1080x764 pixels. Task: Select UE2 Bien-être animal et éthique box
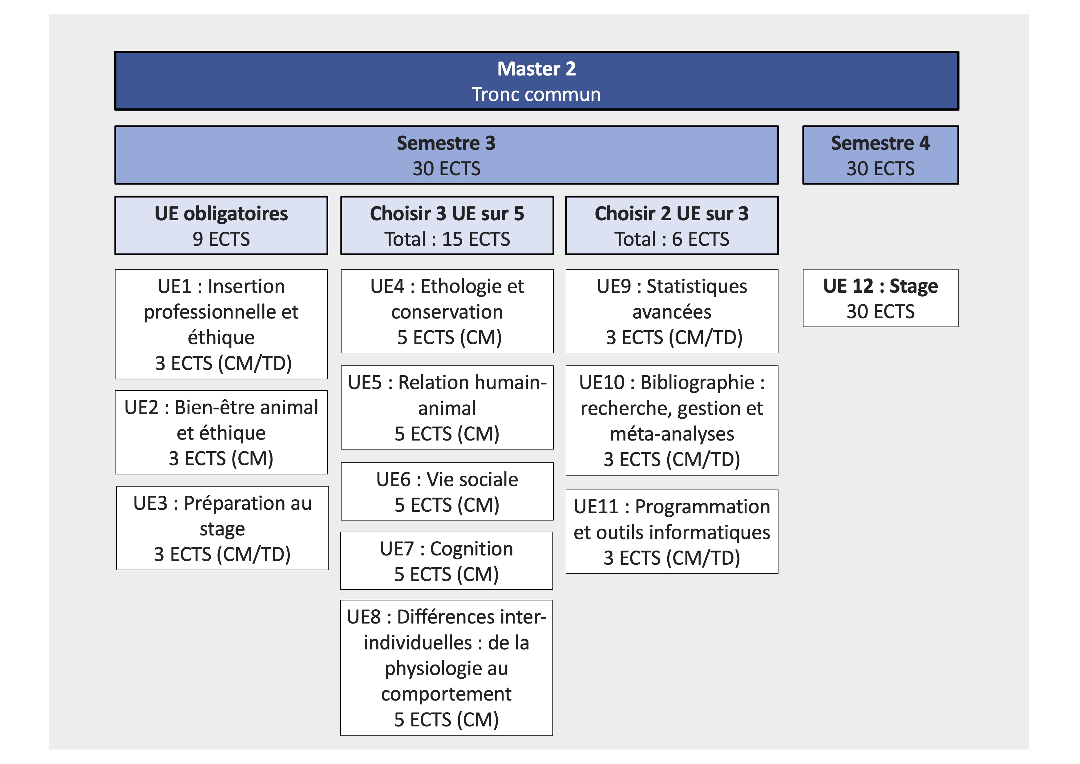tap(221, 432)
